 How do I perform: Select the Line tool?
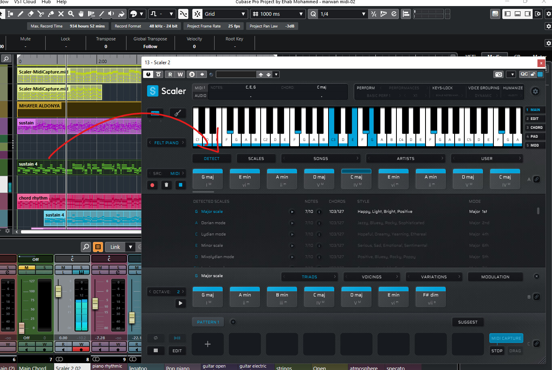click(101, 14)
